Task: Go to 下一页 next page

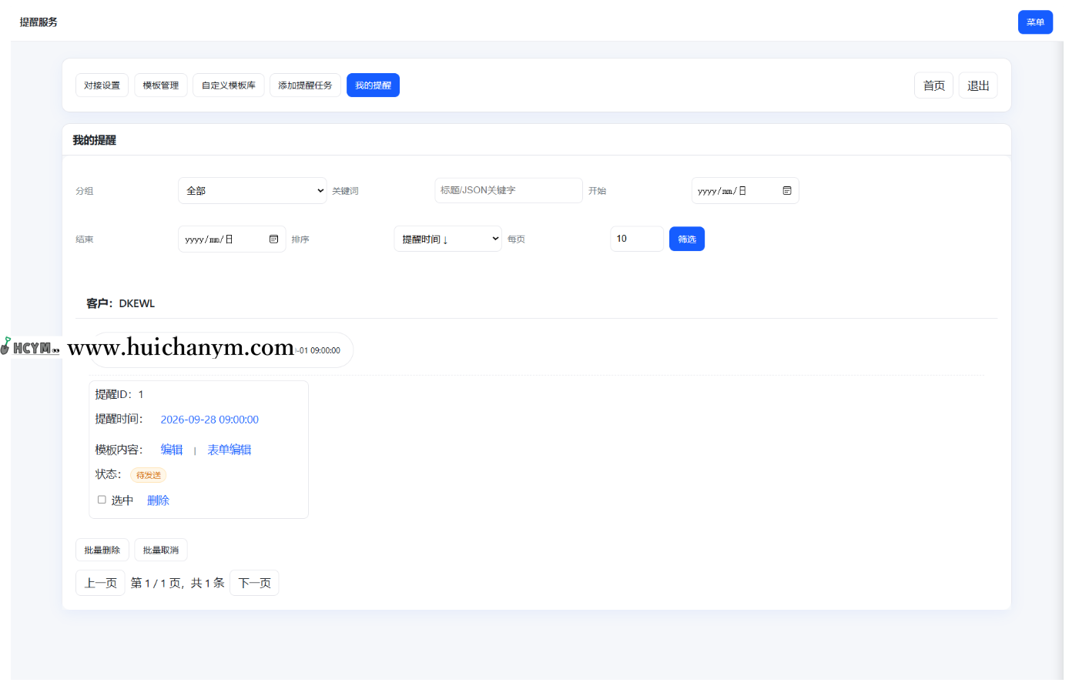Action: point(254,583)
